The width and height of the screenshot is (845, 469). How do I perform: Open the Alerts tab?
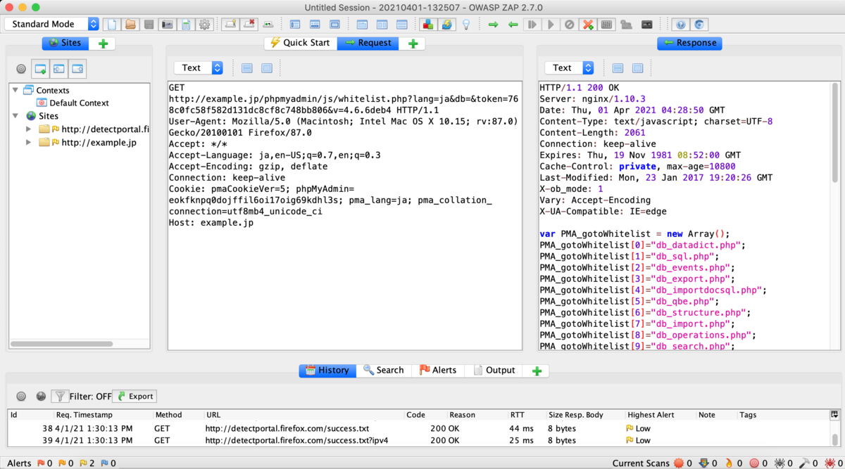tap(438, 370)
